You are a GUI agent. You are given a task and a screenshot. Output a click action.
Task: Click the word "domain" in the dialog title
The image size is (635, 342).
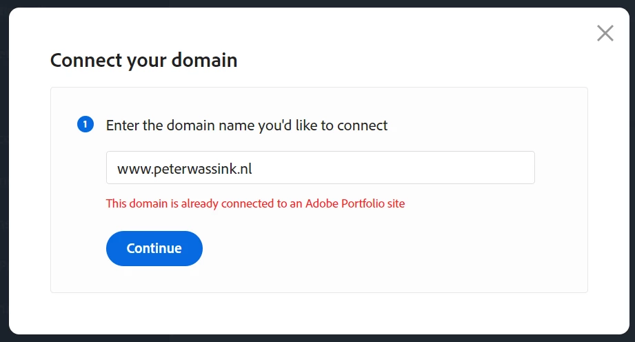tap(205, 61)
